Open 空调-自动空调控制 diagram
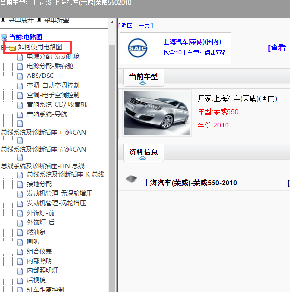 (x=53, y=85)
